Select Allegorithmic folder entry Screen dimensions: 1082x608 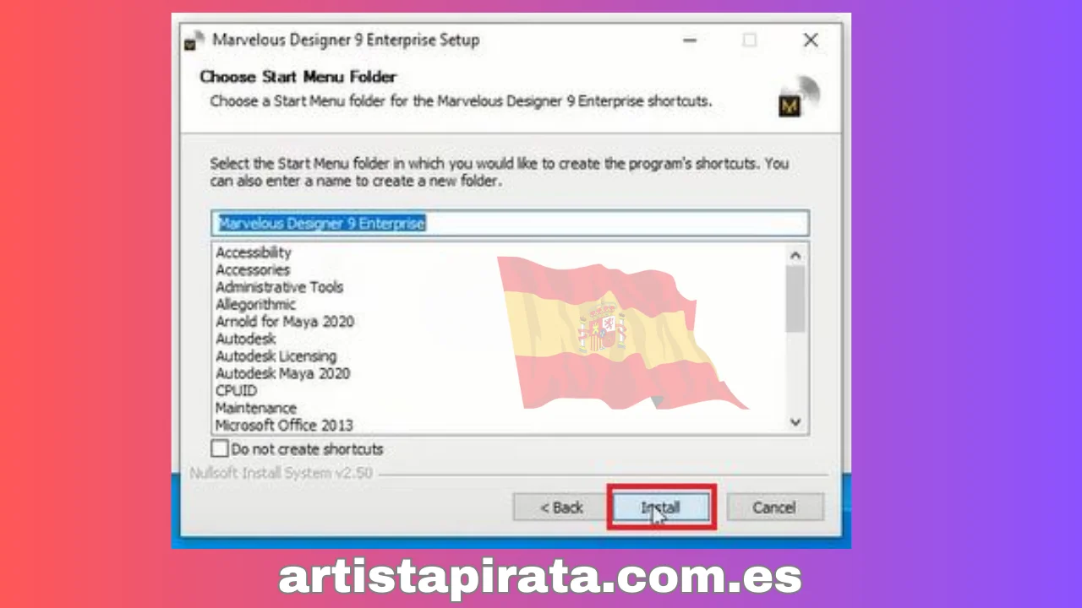pyautogui.click(x=255, y=304)
